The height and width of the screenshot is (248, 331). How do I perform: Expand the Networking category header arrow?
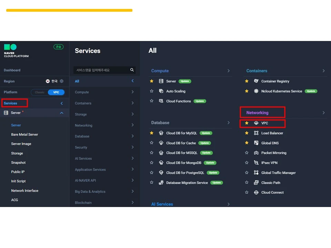(x=324, y=113)
